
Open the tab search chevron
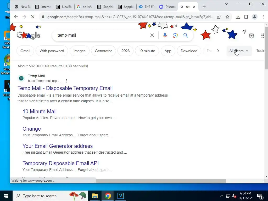tap(227, 4)
